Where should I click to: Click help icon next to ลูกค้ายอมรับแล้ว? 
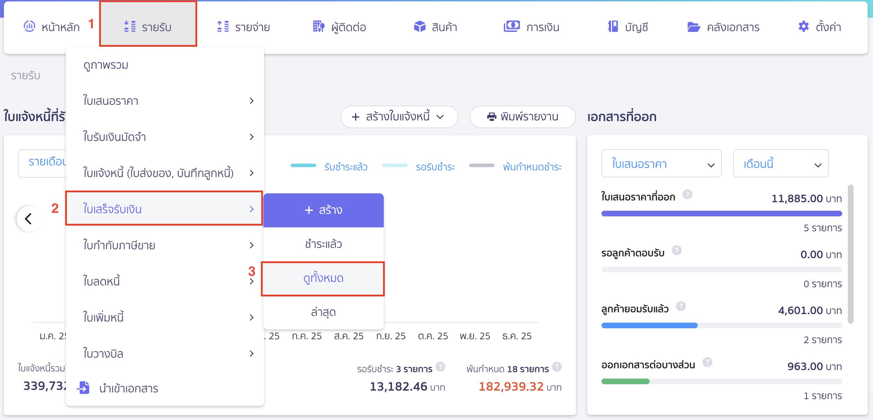(681, 306)
